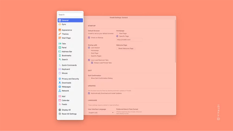Click the Quick Commands icon
The image size is (233, 131).
(60, 65)
